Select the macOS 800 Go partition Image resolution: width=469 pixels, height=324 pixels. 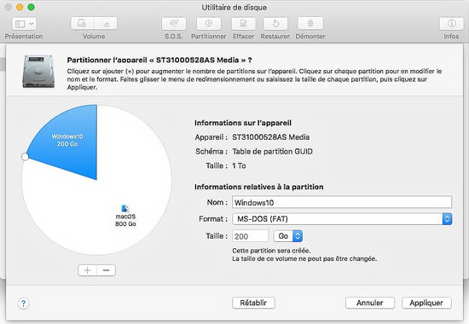pyautogui.click(x=125, y=220)
